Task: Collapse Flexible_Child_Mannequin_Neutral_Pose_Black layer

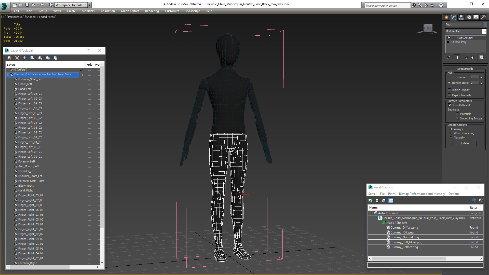Action: click(8, 75)
